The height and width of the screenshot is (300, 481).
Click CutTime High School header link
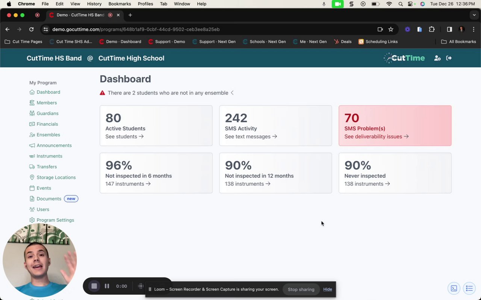131,58
